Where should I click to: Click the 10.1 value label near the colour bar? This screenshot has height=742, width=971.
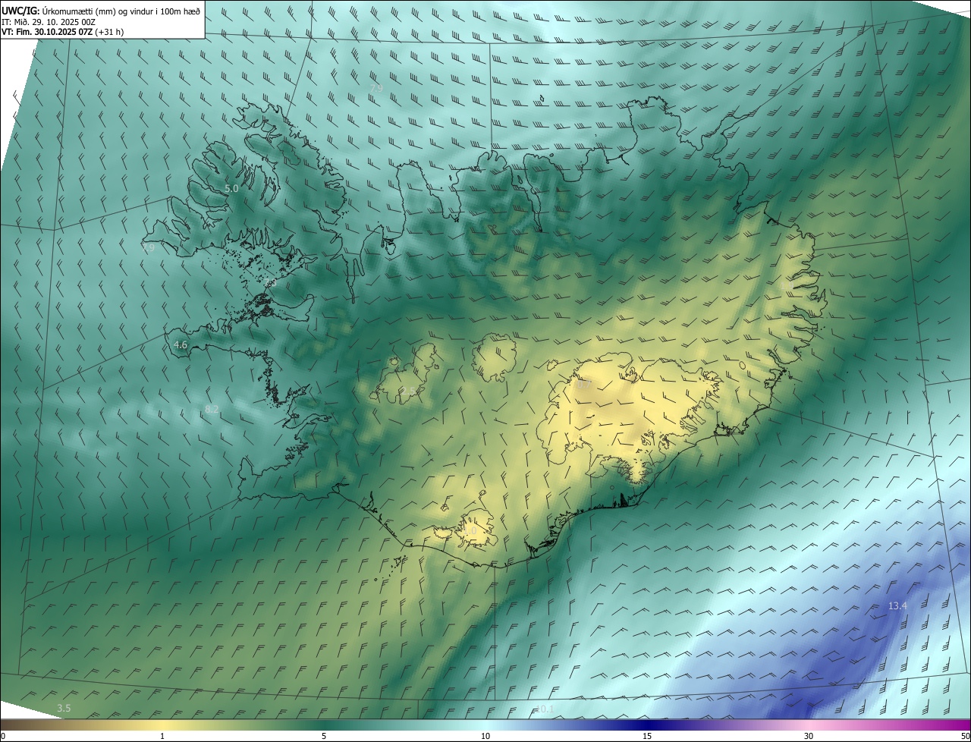click(x=545, y=709)
